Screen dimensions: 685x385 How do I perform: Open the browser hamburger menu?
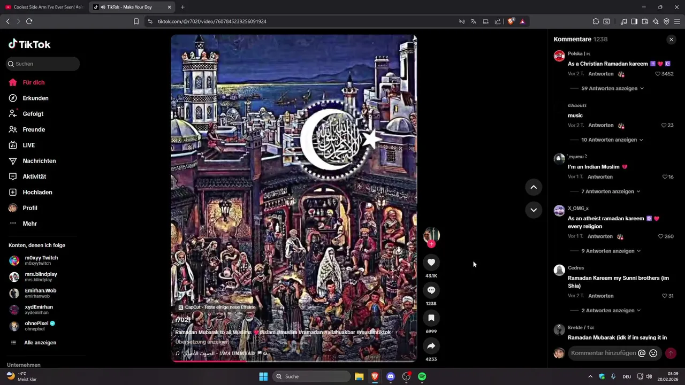pyautogui.click(x=677, y=21)
